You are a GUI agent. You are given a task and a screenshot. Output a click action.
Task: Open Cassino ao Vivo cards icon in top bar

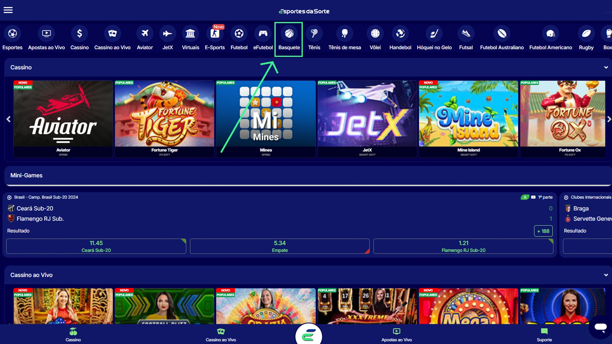tap(113, 33)
